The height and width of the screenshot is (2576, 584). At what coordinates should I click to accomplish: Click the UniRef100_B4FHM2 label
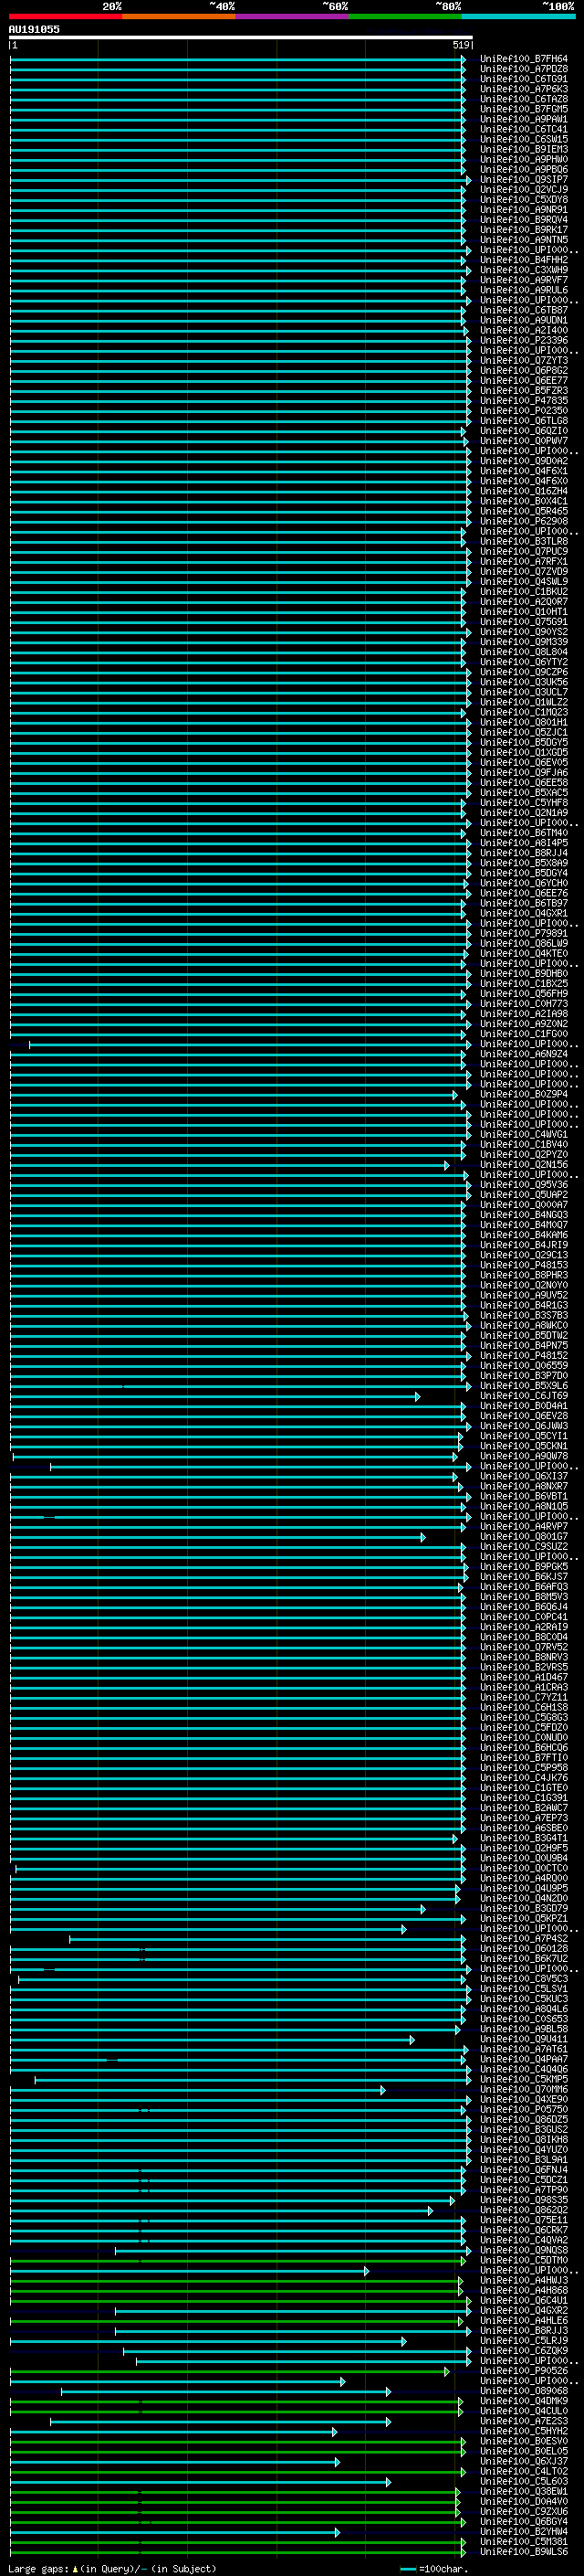(x=523, y=260)
